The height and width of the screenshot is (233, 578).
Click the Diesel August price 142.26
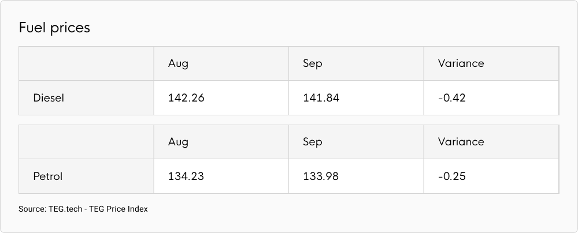tap(186, 98)
